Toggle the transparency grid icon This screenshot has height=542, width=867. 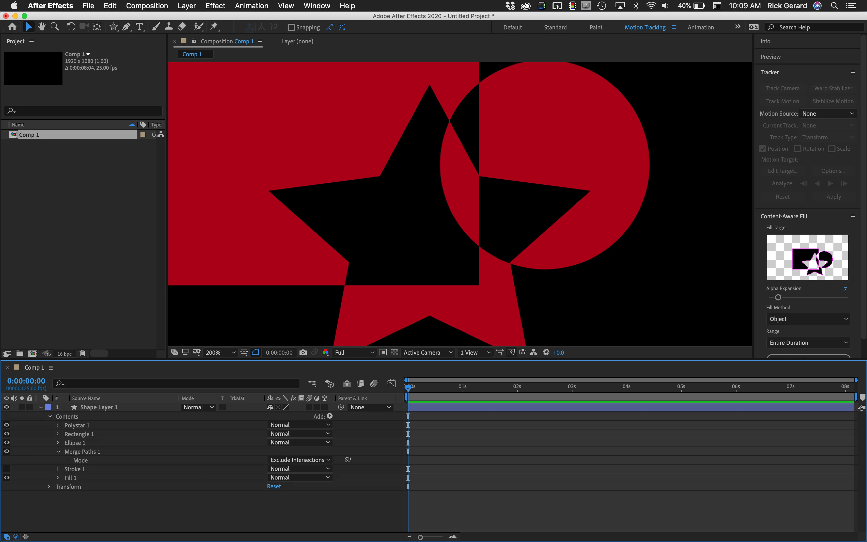pyautogui.click(x=395, y=352)
